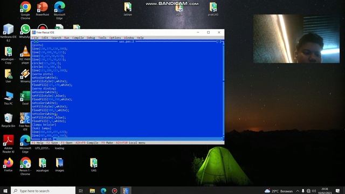Open the volume control in system tray
Screen dimensions: 345x194
(314, 191)
